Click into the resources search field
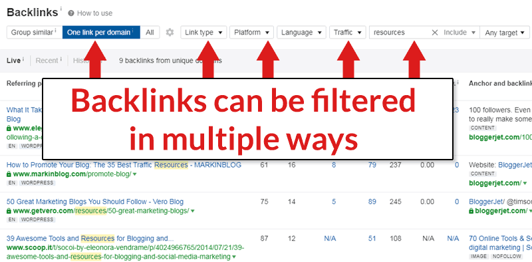The height and width of the screenshot is (262, 532). tap(400, 33)
